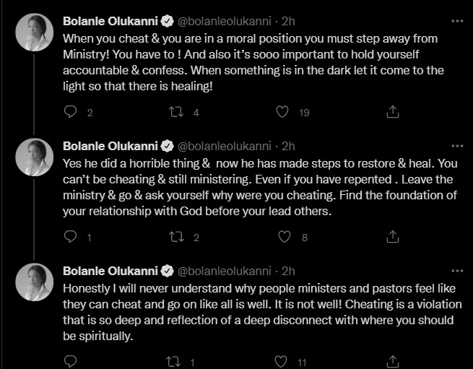
Task: Share the "When you cheat" tweet
Action: pyautogui.click(x=393, y=111)
